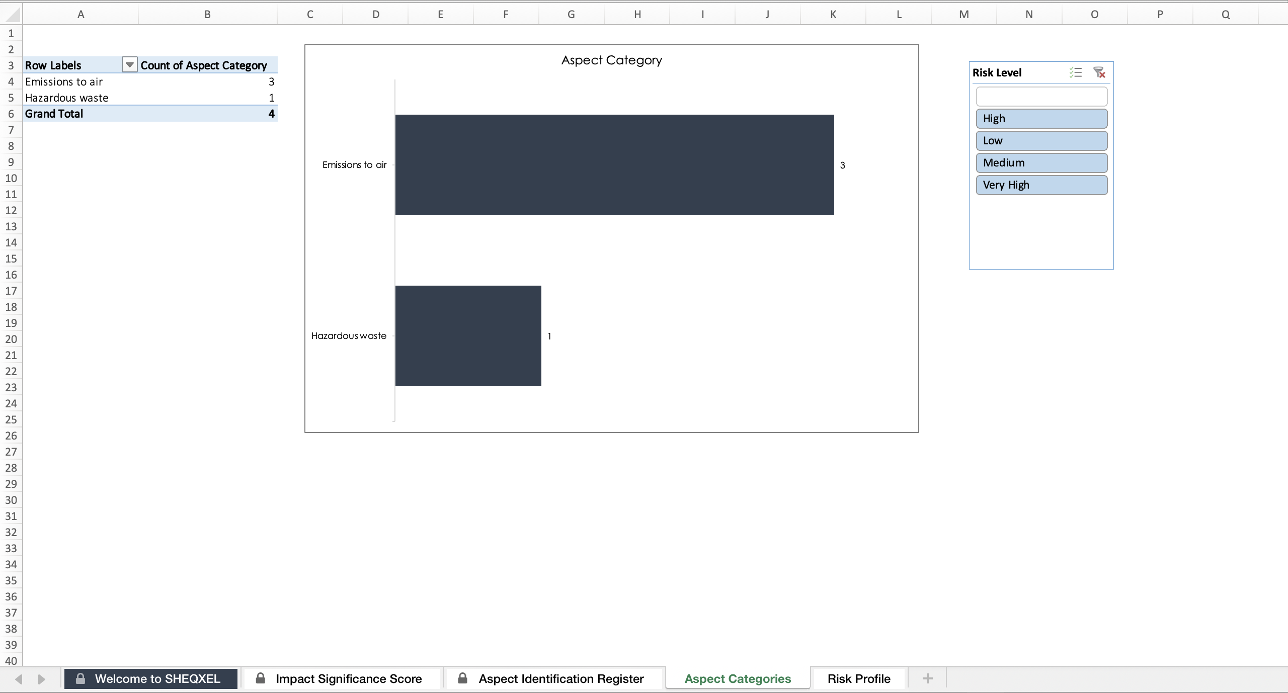Select cell 'Hazardous waste' in pivot table
Image resolution: width=1288 pixels, height=693 pixels.
pyautogui.click(x=80, y=98)
